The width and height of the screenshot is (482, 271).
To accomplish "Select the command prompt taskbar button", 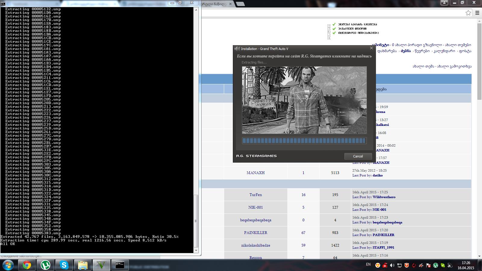I will click(x=120, y=265).
